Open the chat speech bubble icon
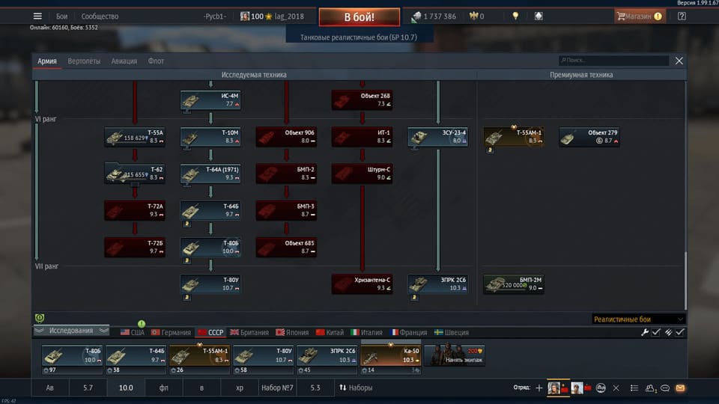This screenshot has height=404, width=719. (665, 388)
